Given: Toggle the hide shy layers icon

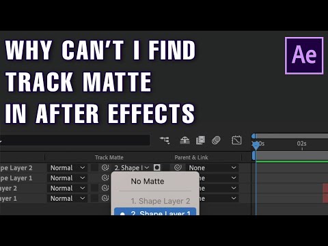Looking at the screenshot, I should tap(184, 140).
